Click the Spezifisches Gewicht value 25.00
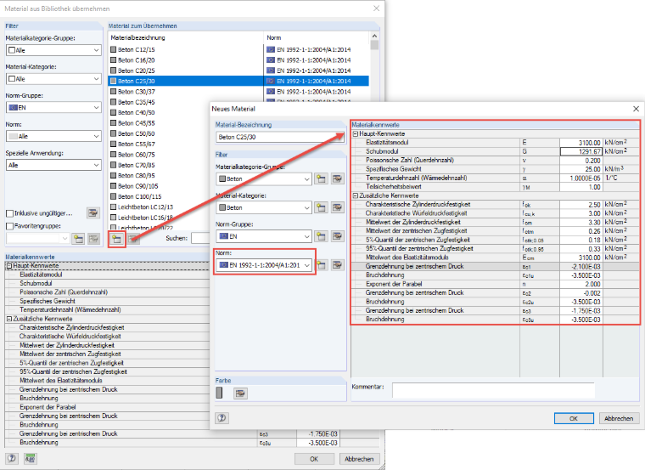This screenshot has width=645, height=470. 581,169
